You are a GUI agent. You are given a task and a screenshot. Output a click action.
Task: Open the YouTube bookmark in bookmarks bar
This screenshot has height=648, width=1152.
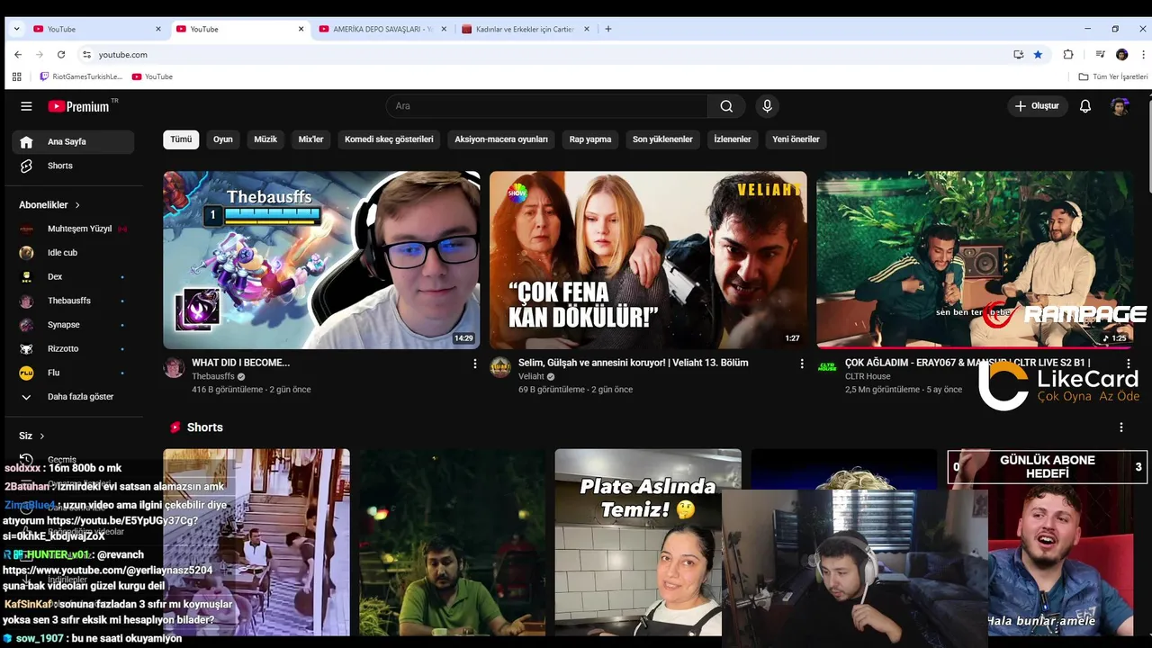tap(152, 76)
